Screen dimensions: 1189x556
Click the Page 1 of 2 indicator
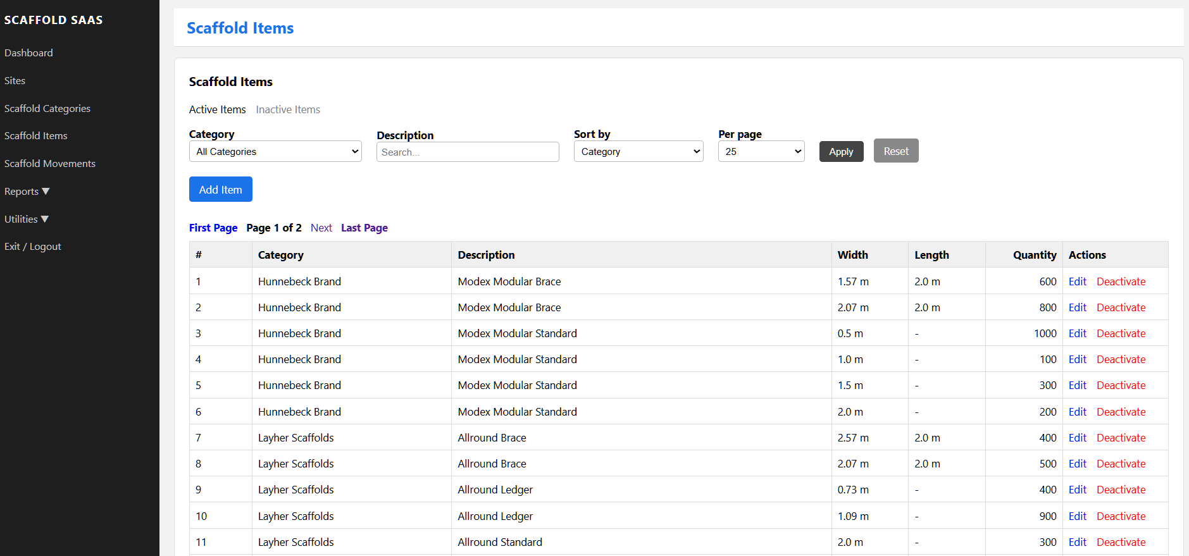click(x=273, y=228)
